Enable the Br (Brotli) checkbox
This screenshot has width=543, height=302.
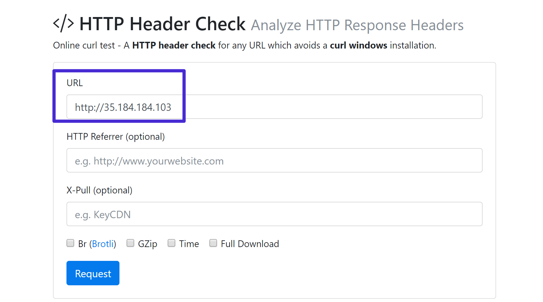pos(70,243)
